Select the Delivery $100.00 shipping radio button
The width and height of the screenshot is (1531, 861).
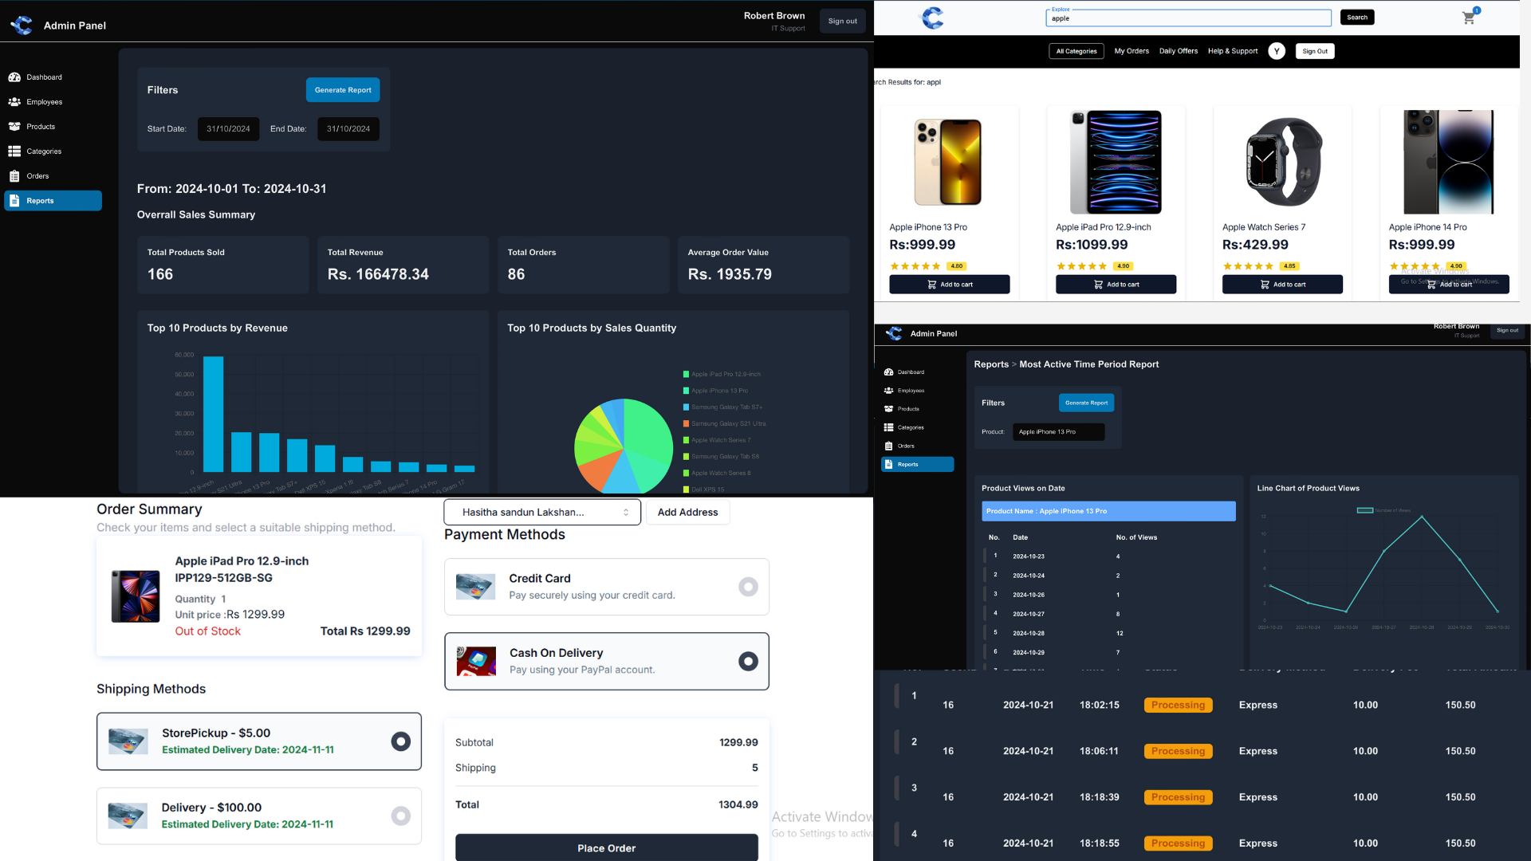pyautogui.click(x=401, y=816)
